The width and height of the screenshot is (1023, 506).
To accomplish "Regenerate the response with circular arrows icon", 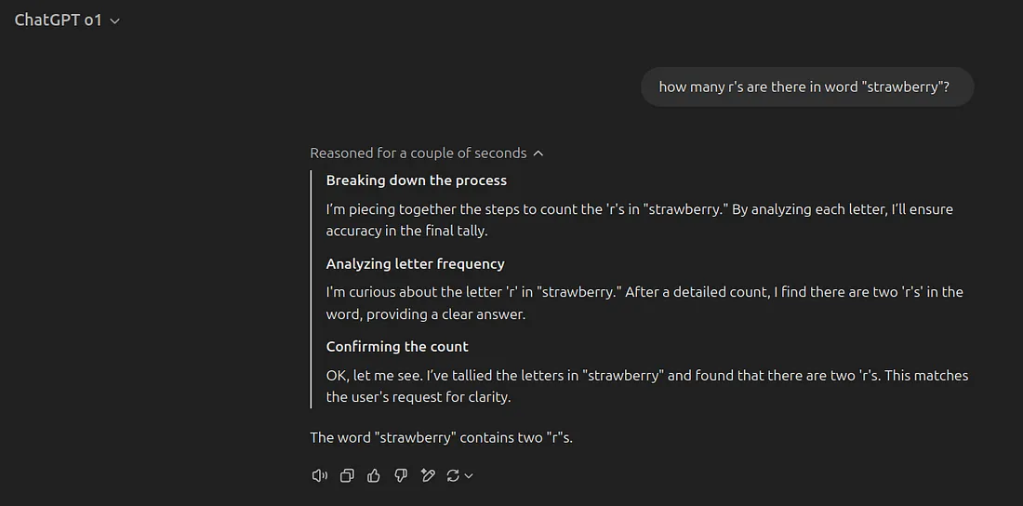I will coord(454,475).
